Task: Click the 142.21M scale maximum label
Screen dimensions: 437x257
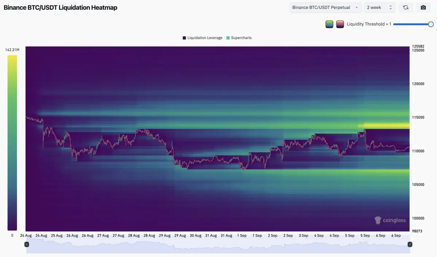Action: point(12,50)
